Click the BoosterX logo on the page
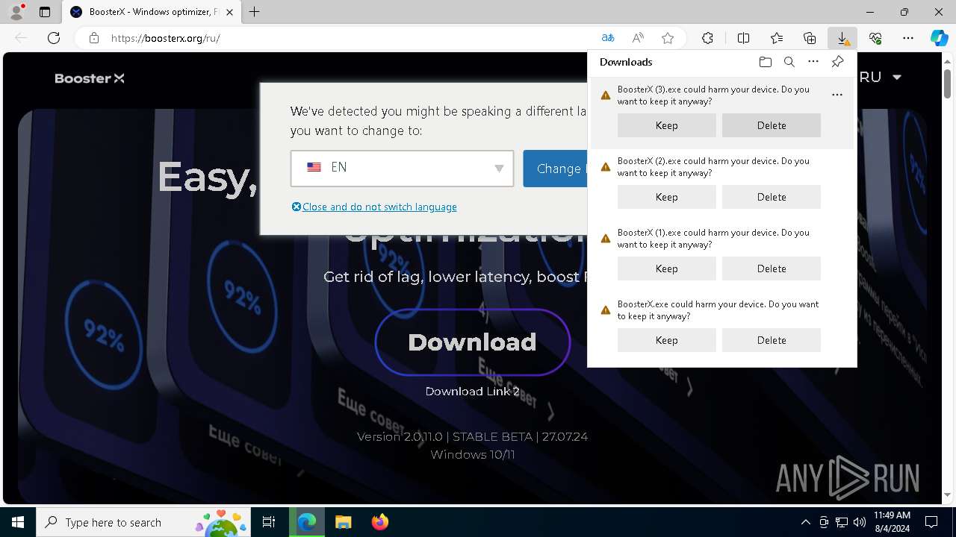 click(90, 78)
